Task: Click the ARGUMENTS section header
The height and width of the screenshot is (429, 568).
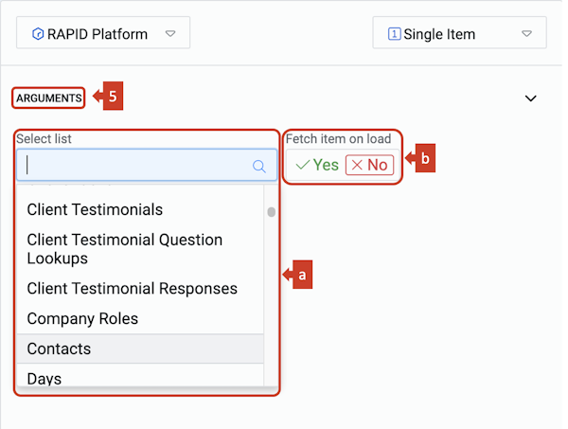Action: click(49, 98)
